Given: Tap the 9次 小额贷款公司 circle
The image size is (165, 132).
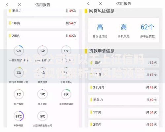Looking at the screenshot, I should coord(66,94).
